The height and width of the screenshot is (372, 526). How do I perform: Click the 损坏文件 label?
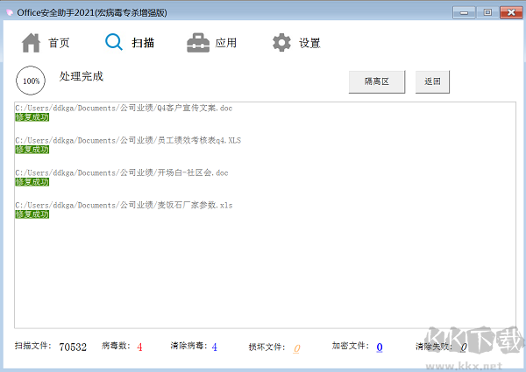267,347
